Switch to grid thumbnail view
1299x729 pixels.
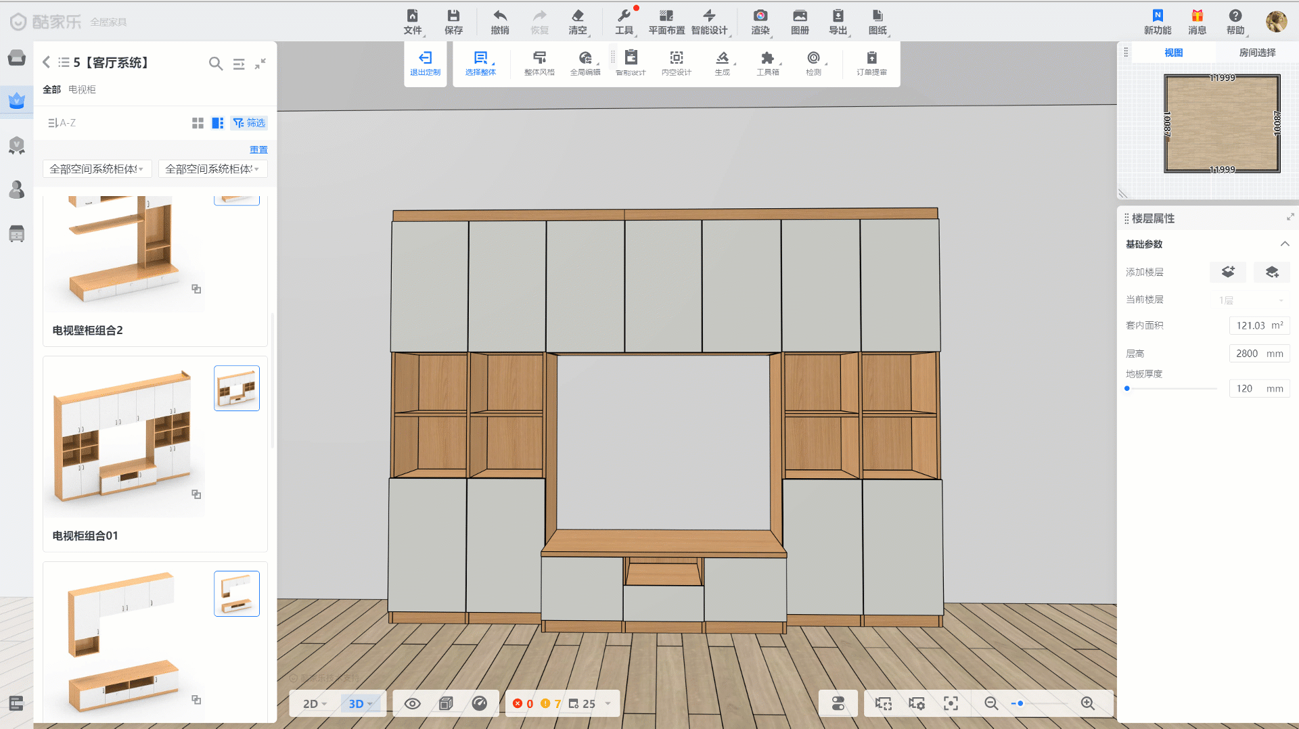(198, 123)
